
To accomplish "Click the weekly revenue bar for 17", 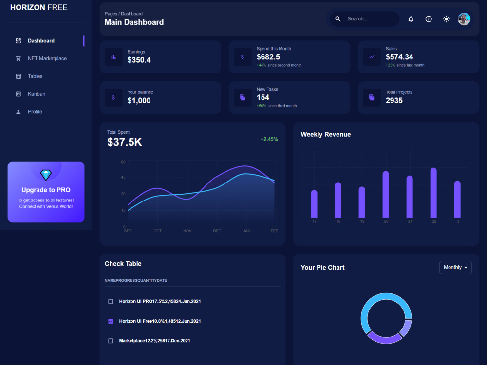I will pos(314,204).
